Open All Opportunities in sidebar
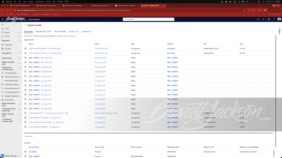Image resolution: width=282 pixels, height=158 pixels. pos(11,73)
